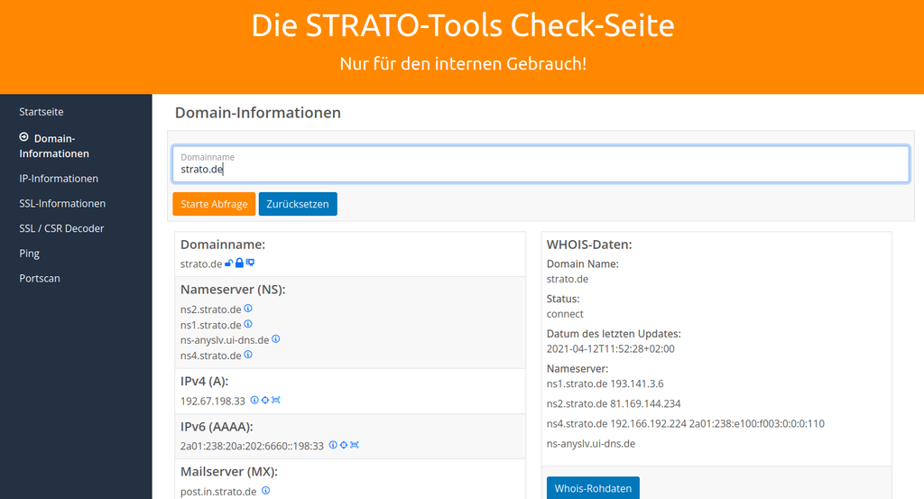
Task: Click portscan icon beside IPv6 address
Action: (355, 445)
